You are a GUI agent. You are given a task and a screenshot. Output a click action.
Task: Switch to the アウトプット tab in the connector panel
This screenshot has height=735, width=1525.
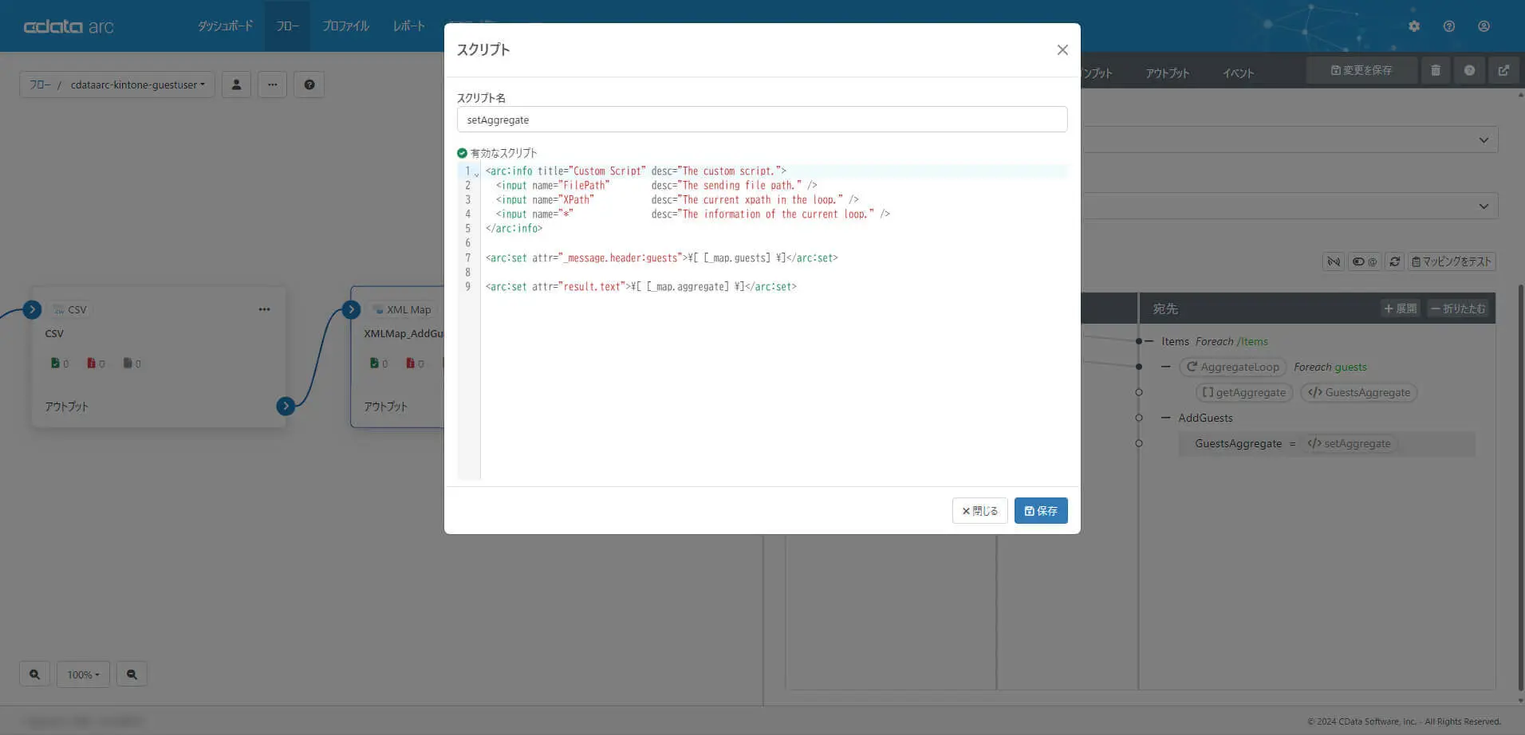click(1167, 73)
